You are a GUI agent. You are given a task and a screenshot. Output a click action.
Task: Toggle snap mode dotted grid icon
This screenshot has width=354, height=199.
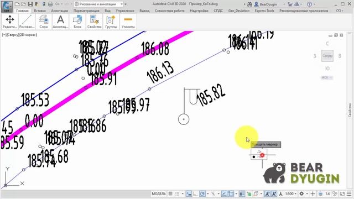point(177,193)
